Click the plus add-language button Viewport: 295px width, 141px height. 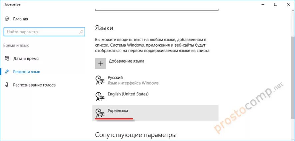tap(101, 64)
